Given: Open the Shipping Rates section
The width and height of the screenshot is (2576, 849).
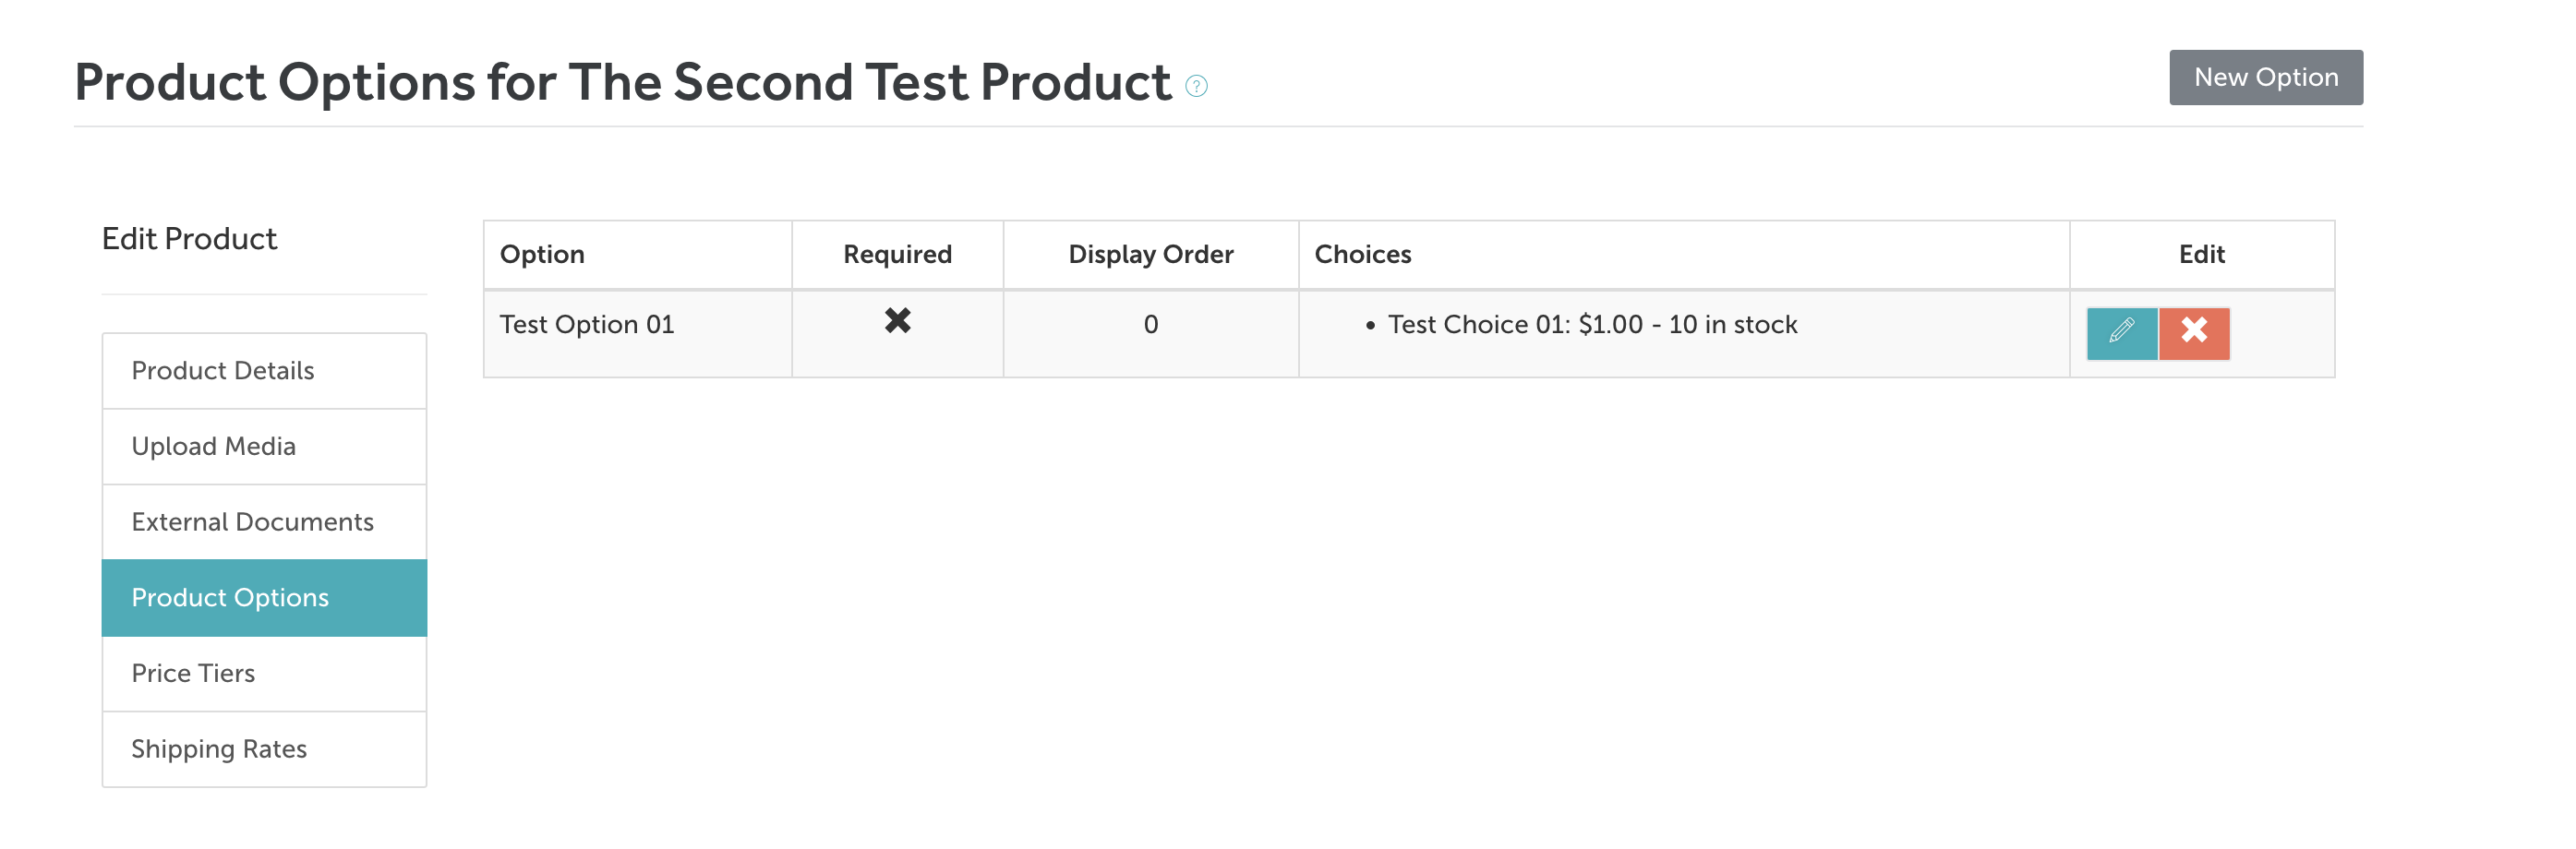Looking at the screenshot, I should (x=219, y=749).
